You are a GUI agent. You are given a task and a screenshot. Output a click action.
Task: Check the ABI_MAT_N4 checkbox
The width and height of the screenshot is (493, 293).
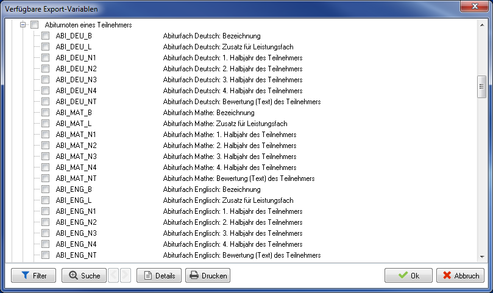click(x=45, y=168)
